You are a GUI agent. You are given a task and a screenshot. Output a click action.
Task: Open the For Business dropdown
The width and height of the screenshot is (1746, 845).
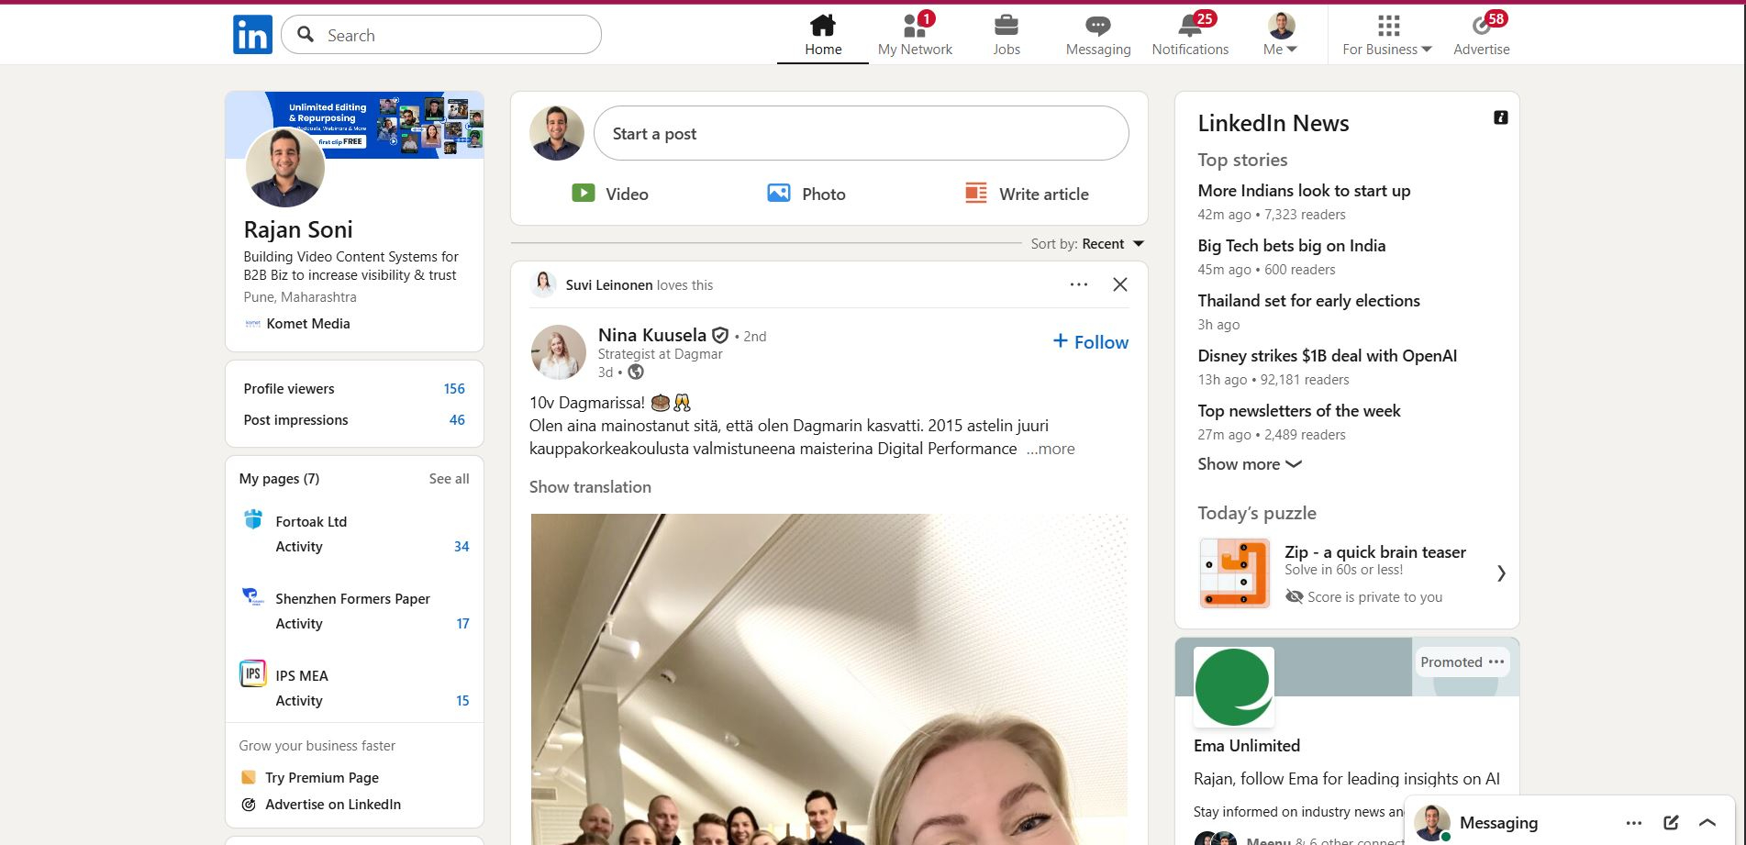[1387, 34]
